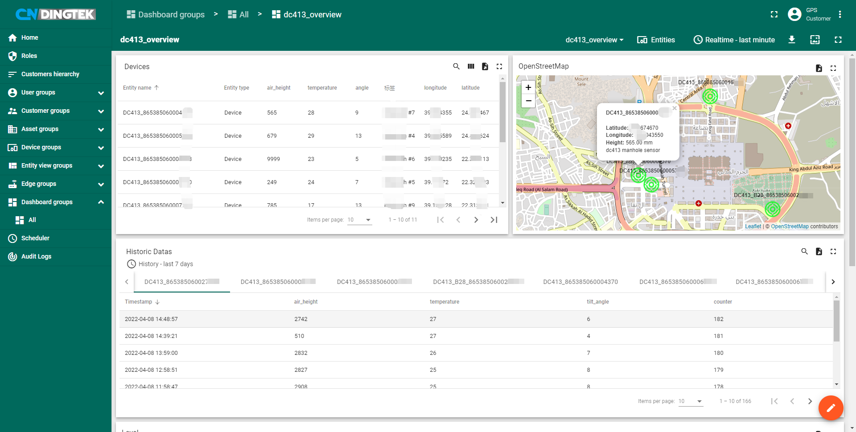Click the Historic Datas vertical scrollbar

pos(836,321)
